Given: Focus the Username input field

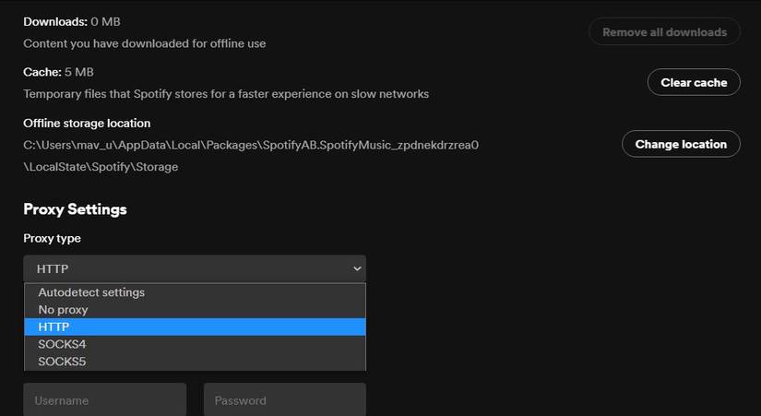Looking at the screenshot, I should coord(104,400).
